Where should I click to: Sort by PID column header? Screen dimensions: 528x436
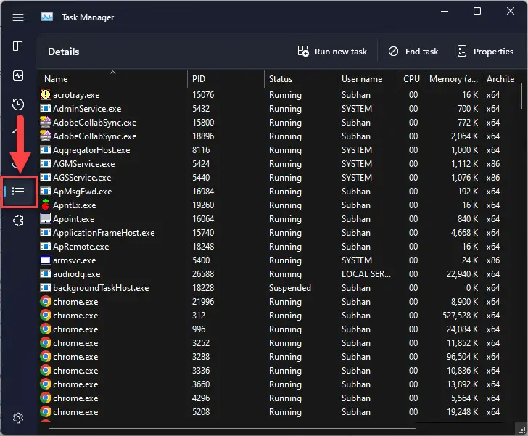[x=226, y=79]
